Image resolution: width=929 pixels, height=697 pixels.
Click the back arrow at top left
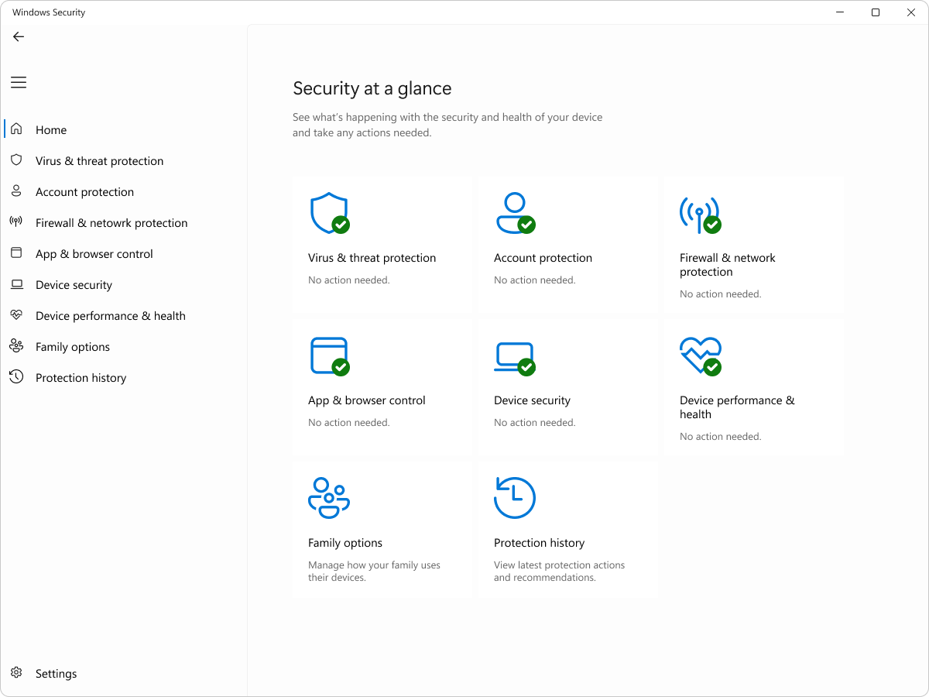point(19,36)
